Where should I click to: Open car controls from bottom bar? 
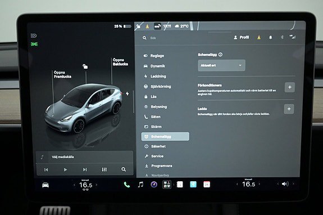pos(46,185)
